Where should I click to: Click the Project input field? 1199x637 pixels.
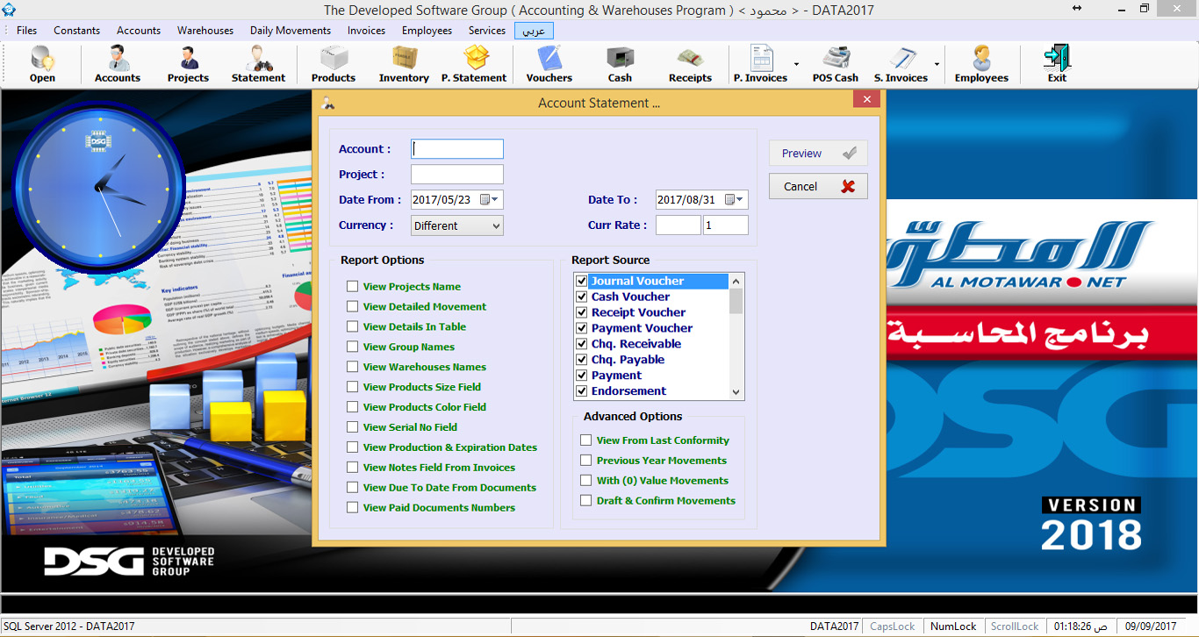[457, 175]
